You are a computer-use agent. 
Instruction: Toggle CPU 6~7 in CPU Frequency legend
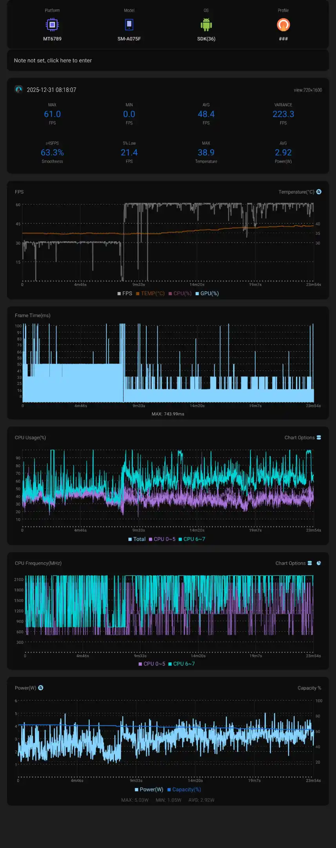pyautogui.click(x=182, y=663)
